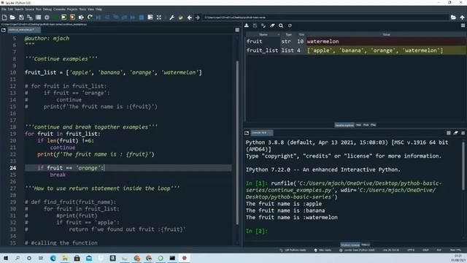The height and width of the screenshot is (263, 467).
Task: Open the Consoles menu
Action: pyautogui.click(x=59, y=9)
